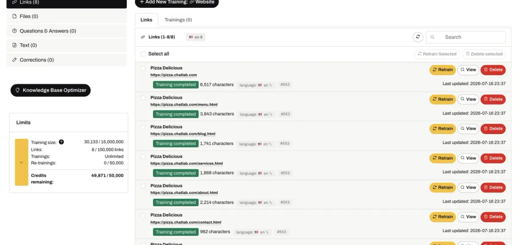Image resolution: width=518 pixels, height=245 pixels.
Task: Click edit pencil on services.html language tag
Action: pyautogui.click(x=271, y=173)
